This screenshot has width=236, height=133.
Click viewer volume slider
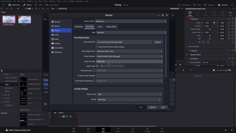point(221,70)
